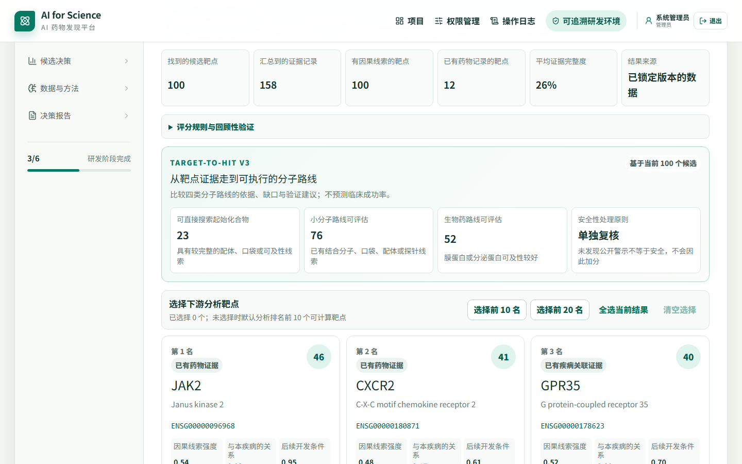Expand the 候选决策 sidebar chevron
Image resolution: width=742 pixels, height=464 pixels.
tap(126, 61)
